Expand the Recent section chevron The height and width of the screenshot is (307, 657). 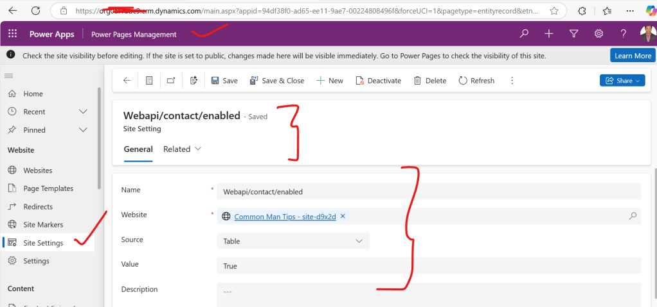(x=83, y=112)
